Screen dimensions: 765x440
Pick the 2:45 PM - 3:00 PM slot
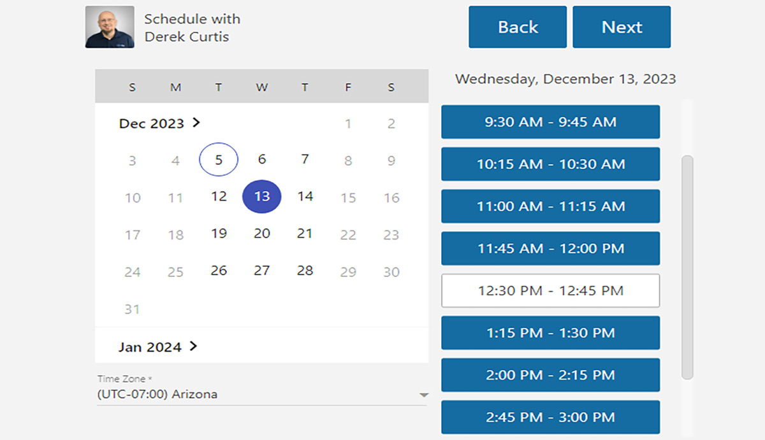[x=550, y=417]
